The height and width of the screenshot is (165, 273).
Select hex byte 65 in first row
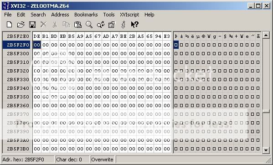coord(149,36)
